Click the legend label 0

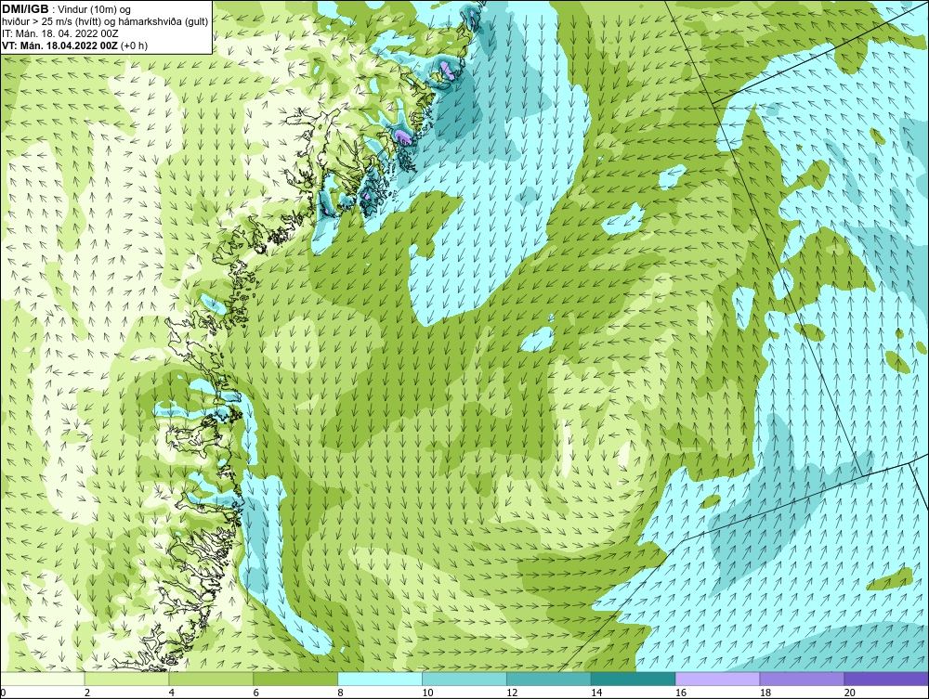click(3, 693)
